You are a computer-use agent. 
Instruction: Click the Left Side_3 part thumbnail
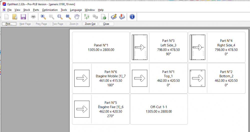coord(140,47)
